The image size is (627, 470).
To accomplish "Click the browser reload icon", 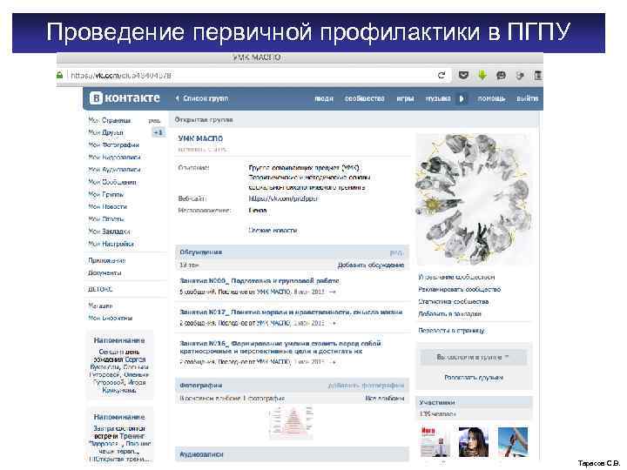I will 442,75.
